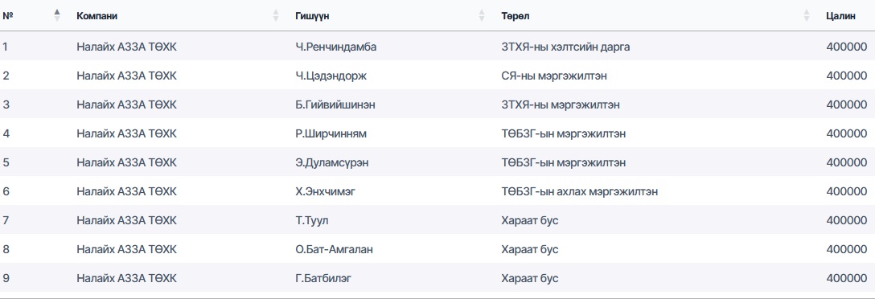
Task: Select ТӨБЗГ-ын ахлах мэргэжилтэн cell
Action: [x=580, y=192]
